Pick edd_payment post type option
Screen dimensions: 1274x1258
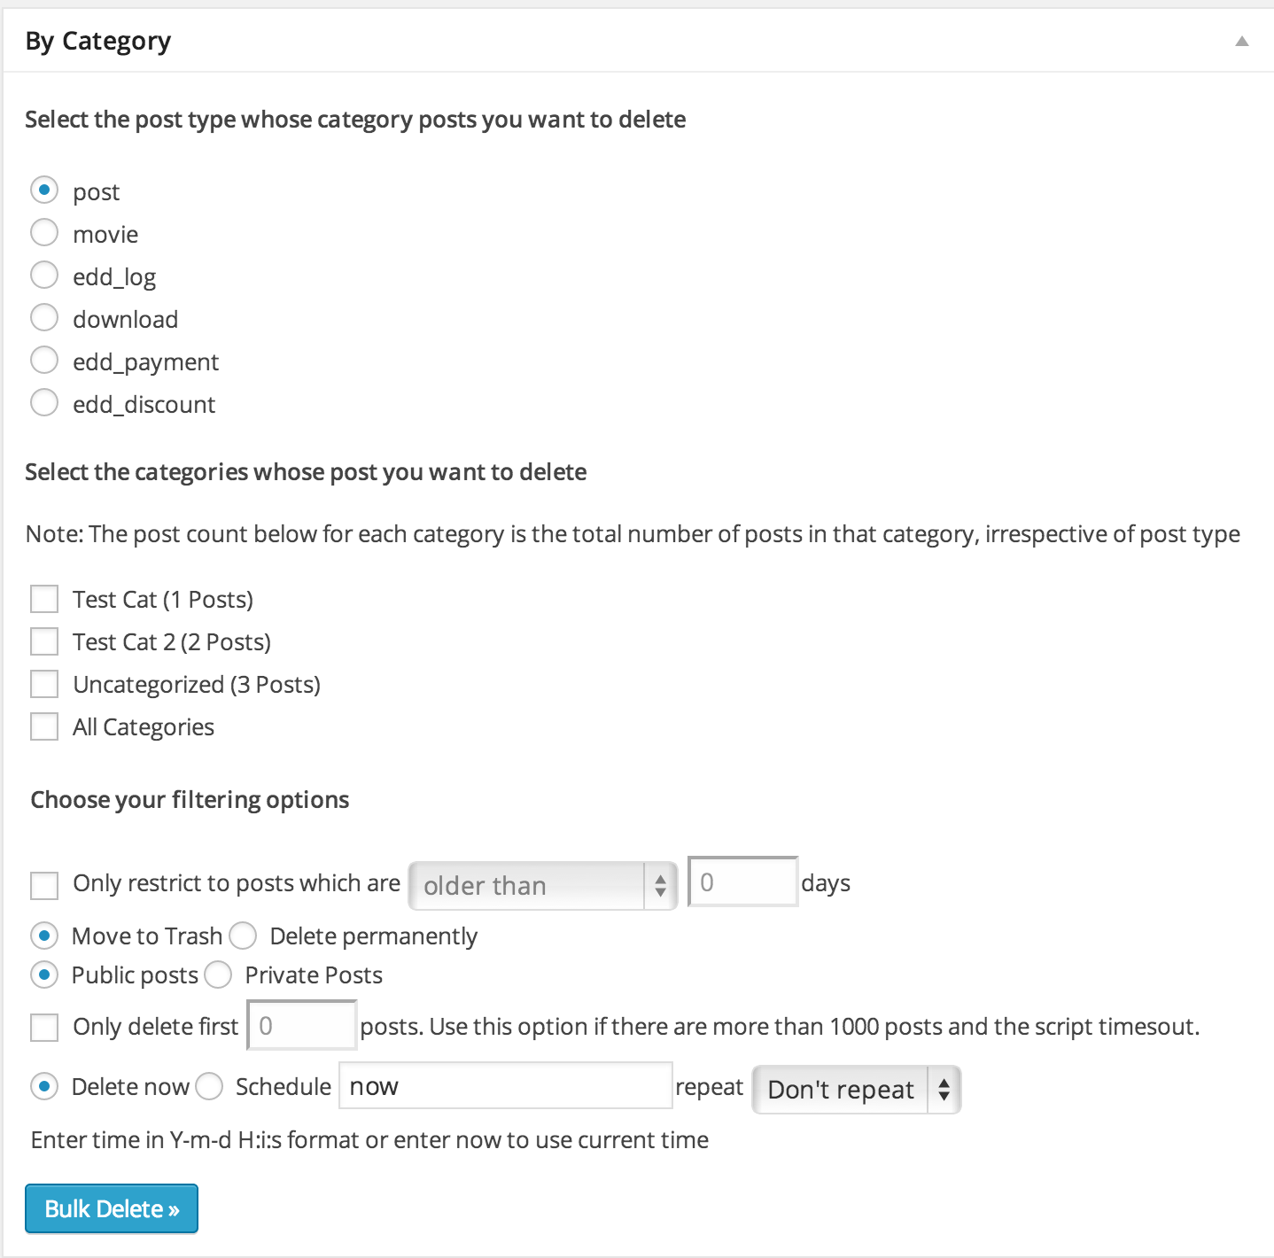click(x=44, y=361)
